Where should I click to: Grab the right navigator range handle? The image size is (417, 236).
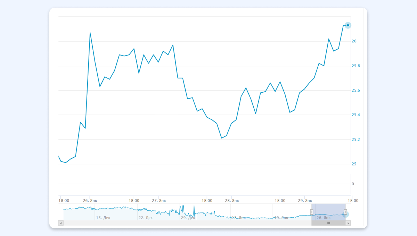(x=345, y=212)
